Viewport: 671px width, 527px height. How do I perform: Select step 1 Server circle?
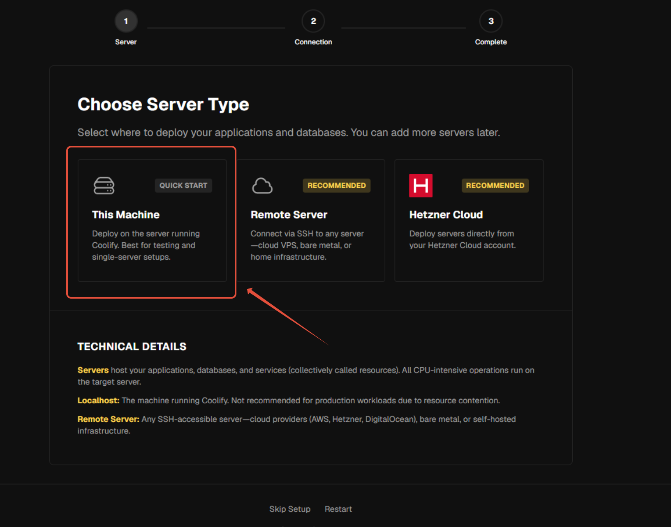tap(126, 21)
